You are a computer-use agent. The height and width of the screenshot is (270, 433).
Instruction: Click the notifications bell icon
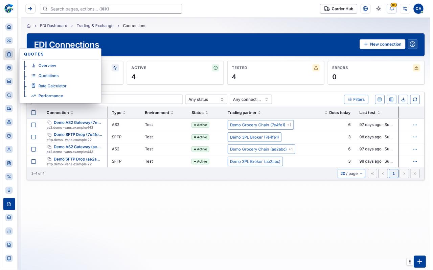point(391,9)
